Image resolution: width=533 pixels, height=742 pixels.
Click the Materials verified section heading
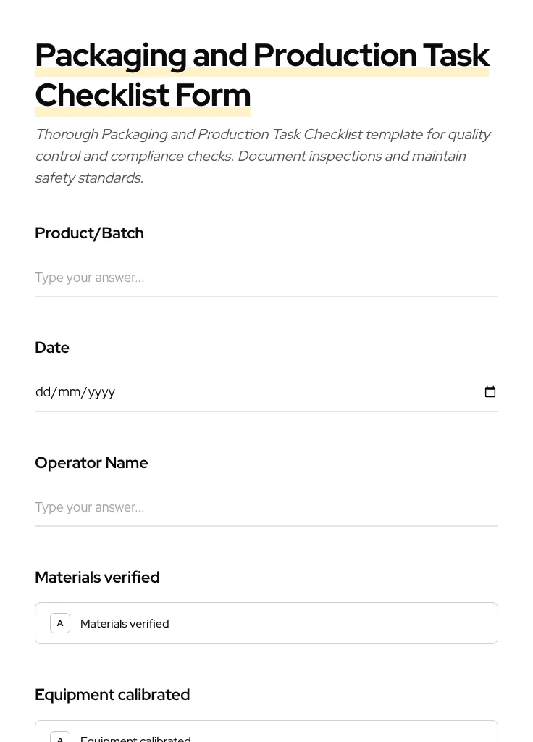pyautogui.click(x=97, y=577)
